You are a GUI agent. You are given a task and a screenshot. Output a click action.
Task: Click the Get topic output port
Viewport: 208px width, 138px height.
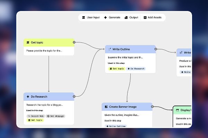[74, 42]
